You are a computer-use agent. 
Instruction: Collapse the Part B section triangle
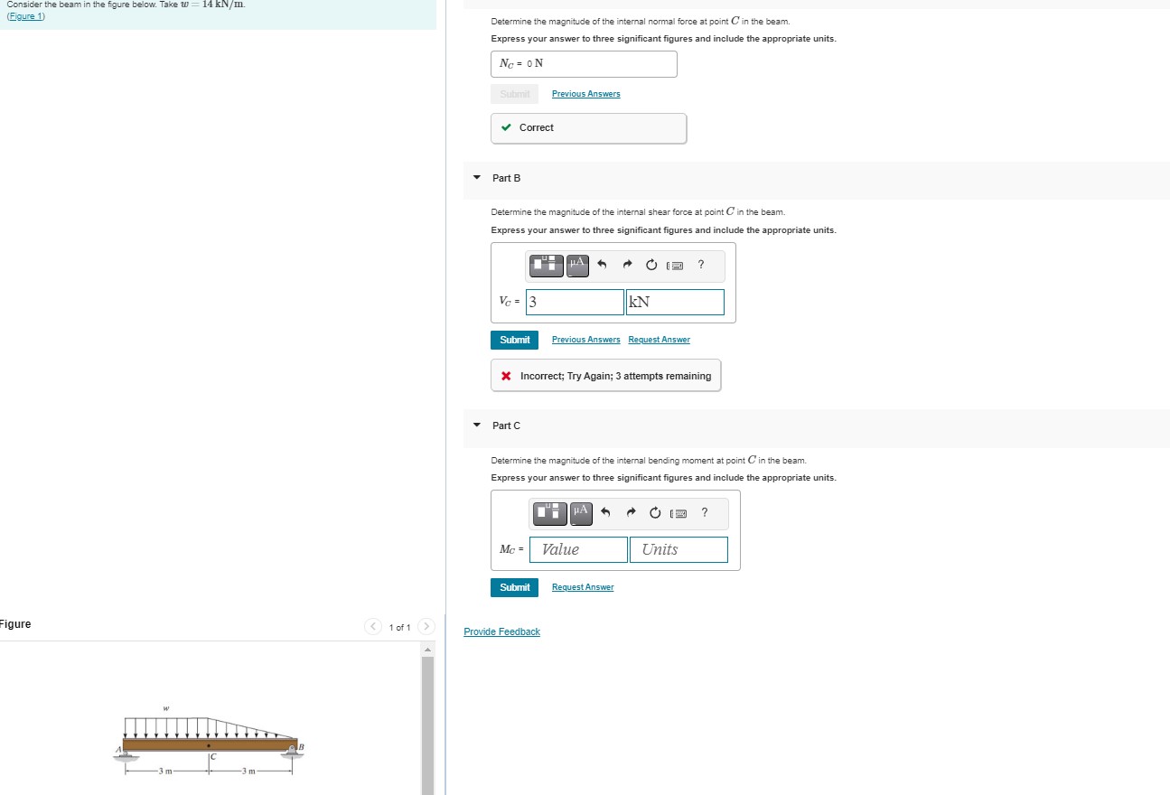click(x=477, y=178)
